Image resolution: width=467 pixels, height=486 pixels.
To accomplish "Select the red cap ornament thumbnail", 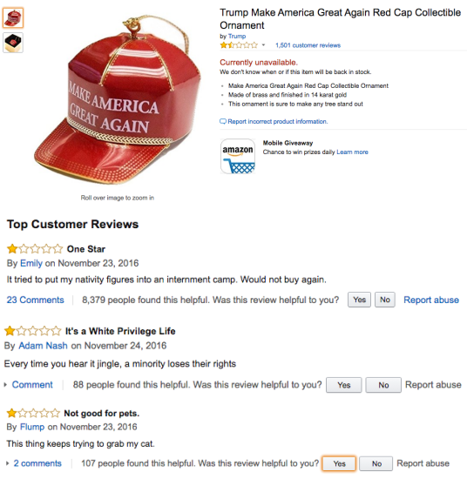I will tap(13, 18).
